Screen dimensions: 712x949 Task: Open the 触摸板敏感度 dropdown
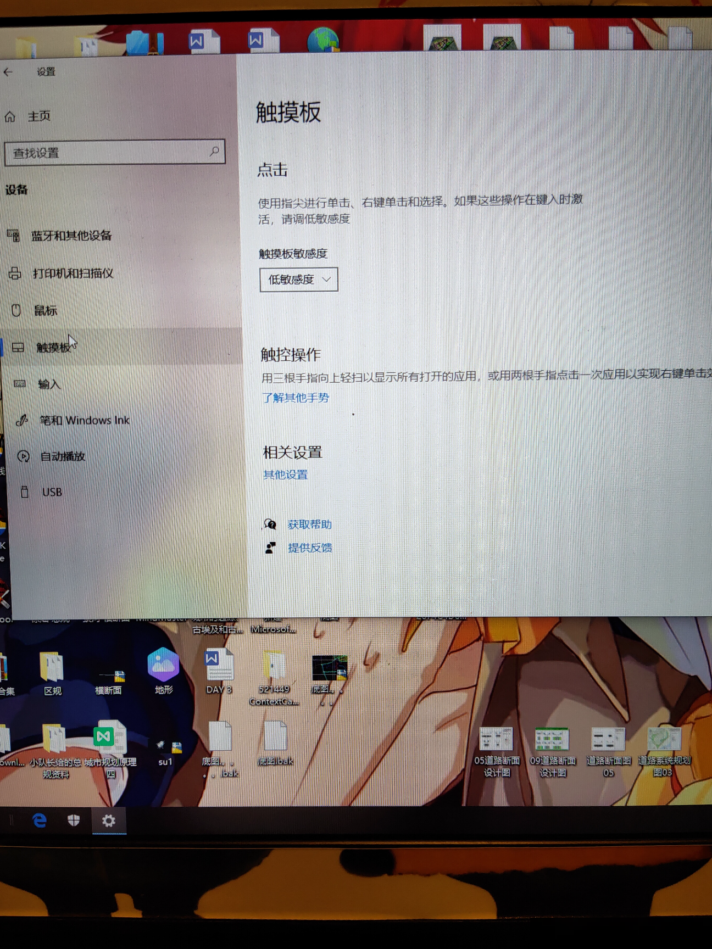click(x=298, y=280)
